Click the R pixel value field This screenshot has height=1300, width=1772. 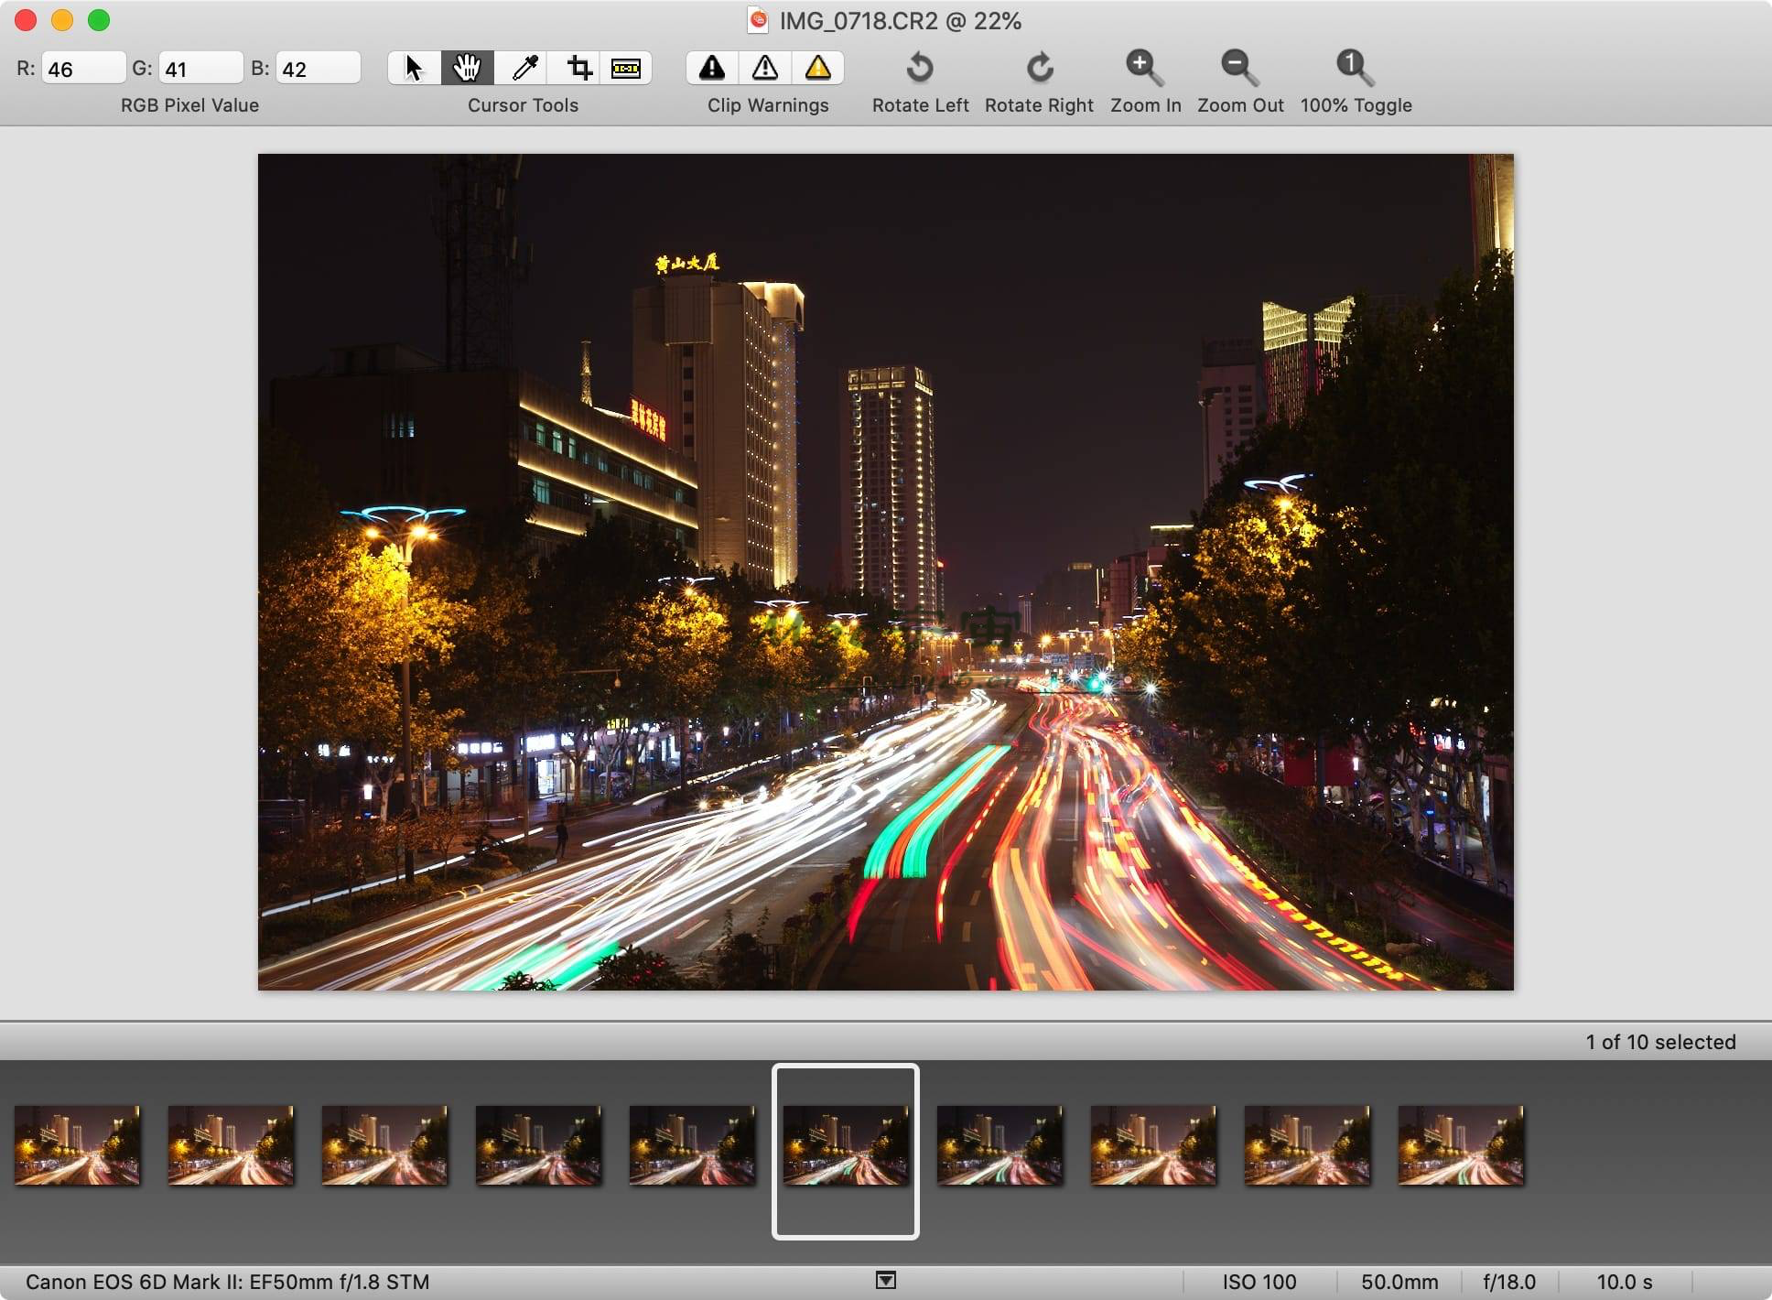pos(82,69)
